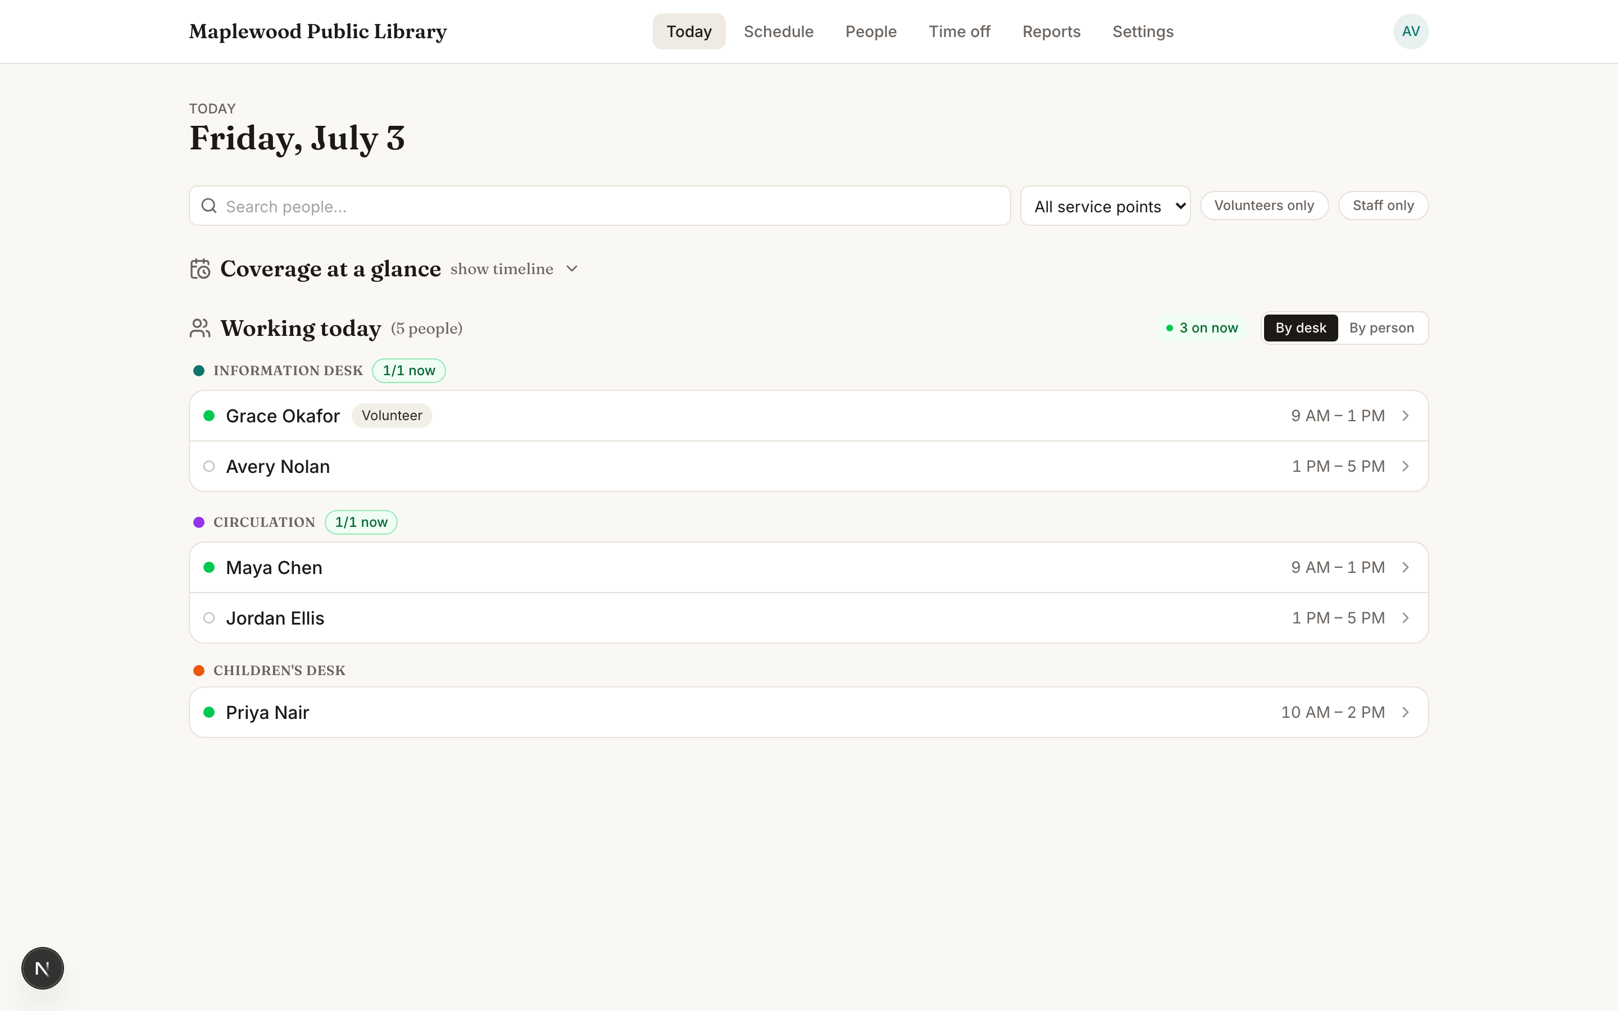Click the Maplewood Public Library title

coord(317,31)
